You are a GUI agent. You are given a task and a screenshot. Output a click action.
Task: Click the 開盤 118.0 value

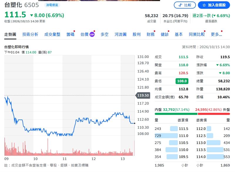click(x=183, y=65)
